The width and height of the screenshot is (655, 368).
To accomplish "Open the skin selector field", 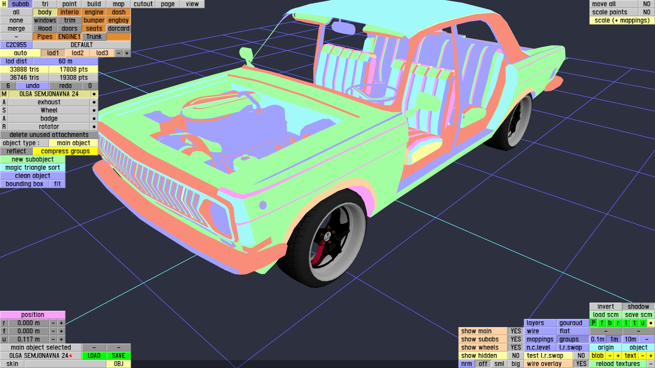I will pos(65,364).
